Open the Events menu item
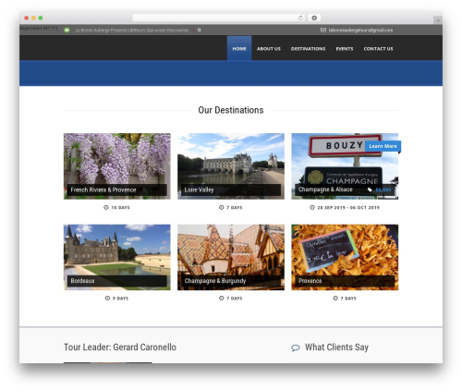Screen dimensions: 462x391 coord(345,49)
